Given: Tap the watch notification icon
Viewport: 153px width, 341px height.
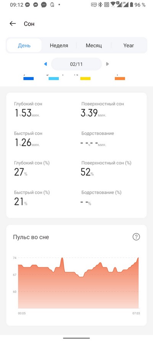Looking at the screenshot, I should 52,5.
